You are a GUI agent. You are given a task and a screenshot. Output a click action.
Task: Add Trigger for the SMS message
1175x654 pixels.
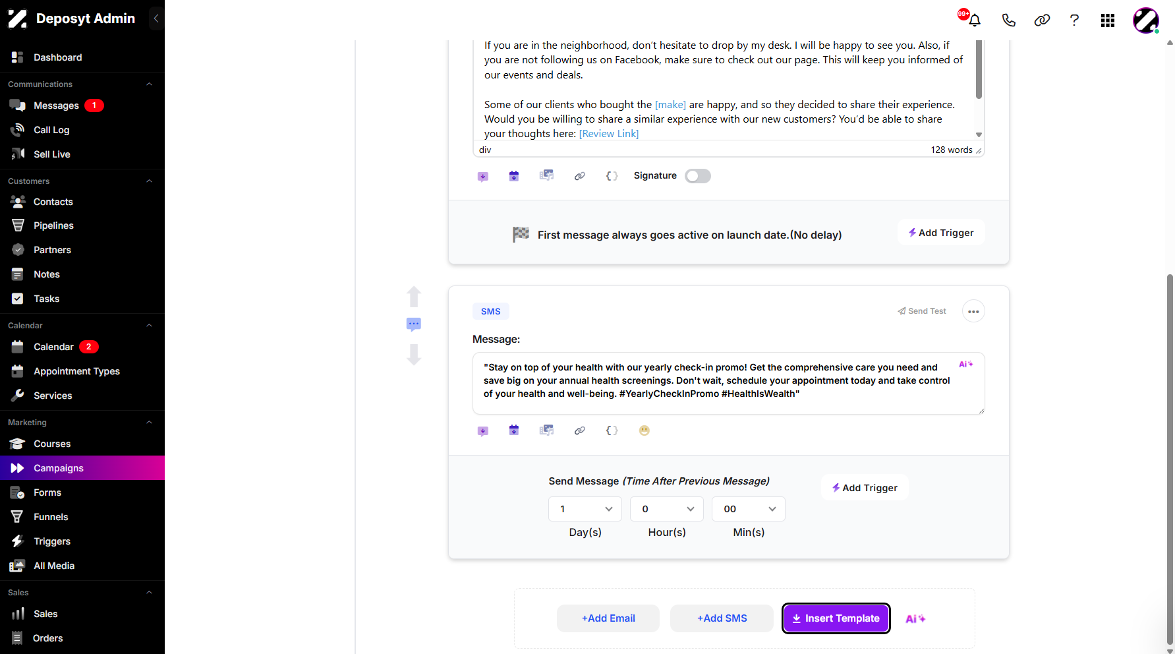click(865, 488)
